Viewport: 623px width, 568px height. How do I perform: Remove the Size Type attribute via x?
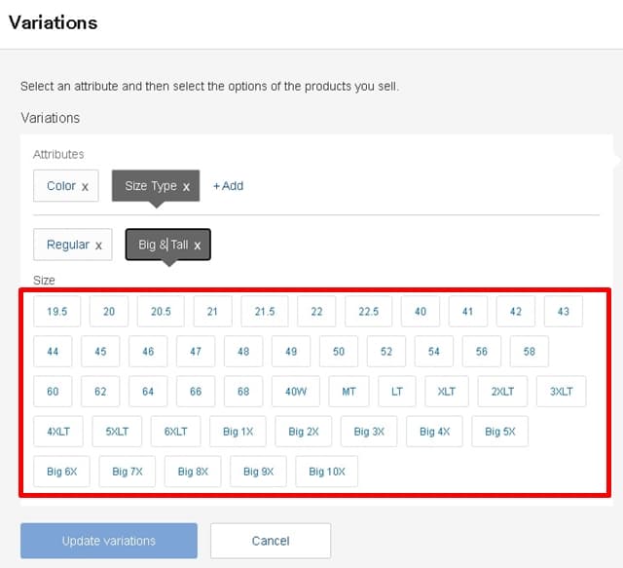186,186
